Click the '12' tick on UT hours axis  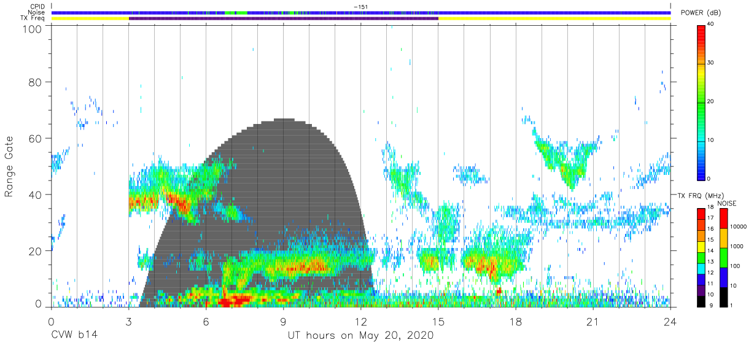coord(361,320)
